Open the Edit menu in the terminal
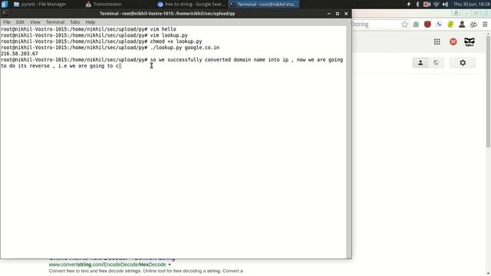 tap(20, 22)
